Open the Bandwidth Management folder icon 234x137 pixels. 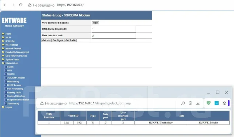click(x=3, y=52)
